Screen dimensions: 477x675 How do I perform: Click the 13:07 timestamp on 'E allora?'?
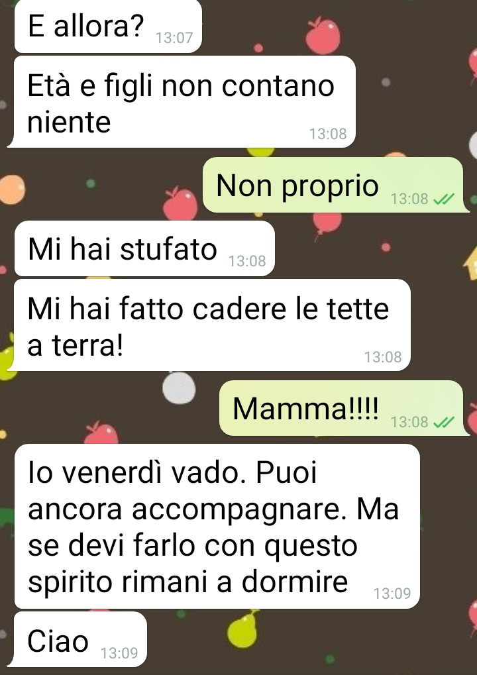tap(174, 38)
